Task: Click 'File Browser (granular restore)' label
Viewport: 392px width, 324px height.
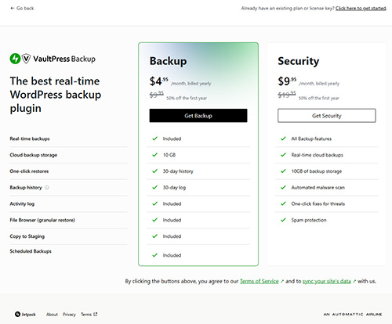Action: [42, 220]
